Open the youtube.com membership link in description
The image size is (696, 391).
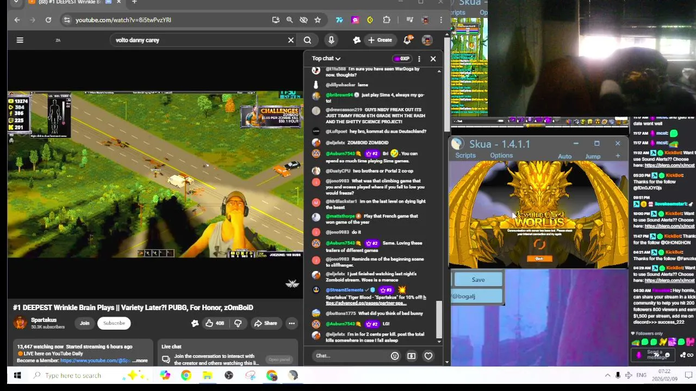[x=95, y=361]
